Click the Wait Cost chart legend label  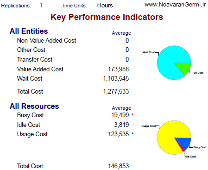click(148, 52)
